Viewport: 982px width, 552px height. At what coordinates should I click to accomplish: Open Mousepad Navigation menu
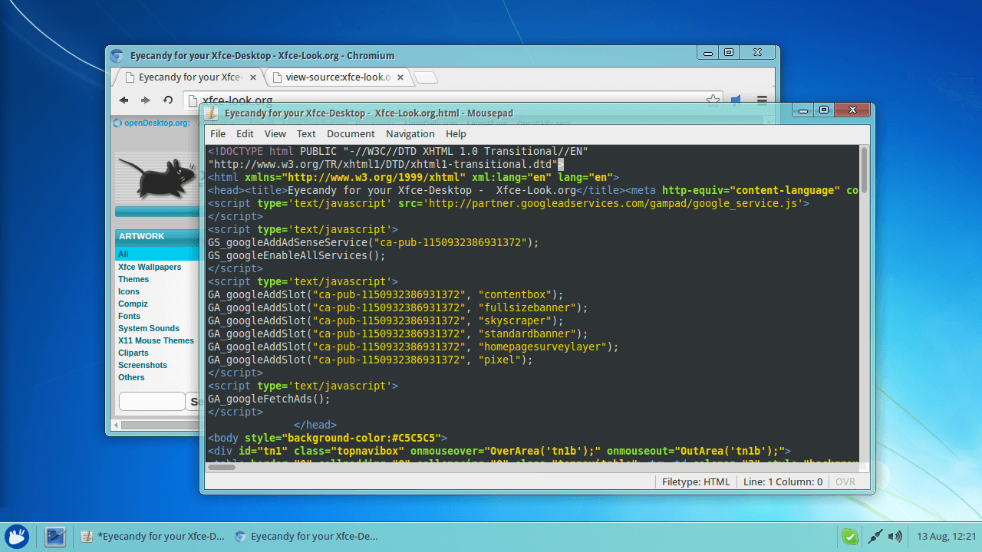(410, 133)
